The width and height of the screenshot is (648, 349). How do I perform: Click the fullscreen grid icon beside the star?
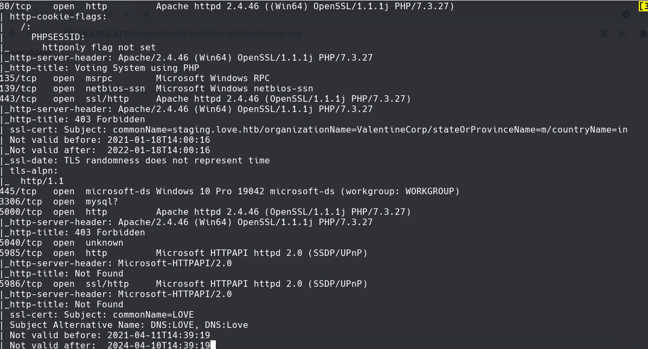point(604,34)
